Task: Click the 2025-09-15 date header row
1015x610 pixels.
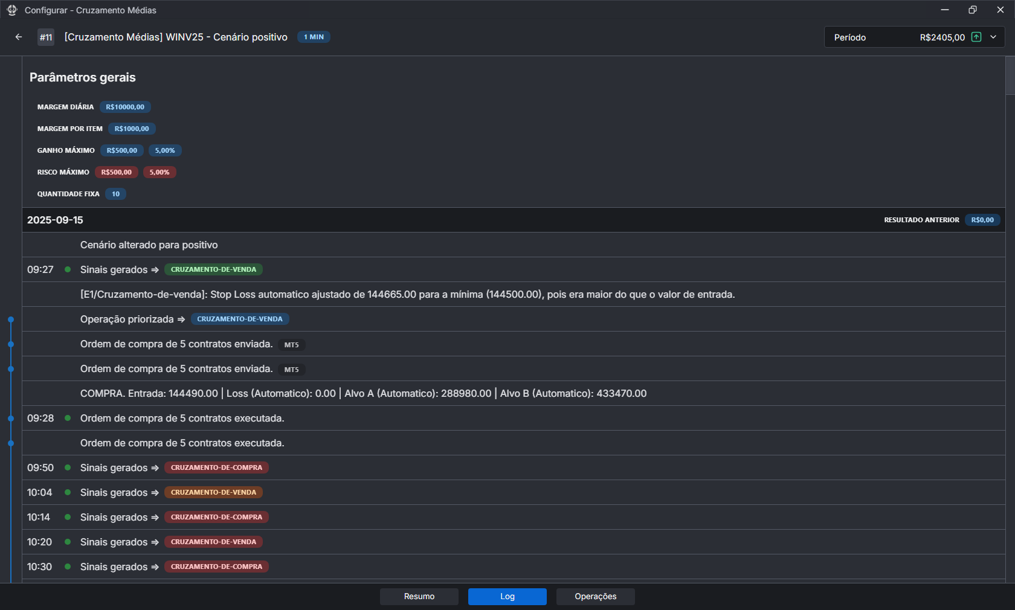Action: [423, 220]
